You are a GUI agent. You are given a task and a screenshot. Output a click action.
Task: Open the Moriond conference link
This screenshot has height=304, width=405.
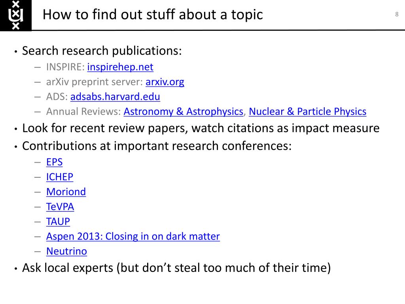tap(66, 192)
